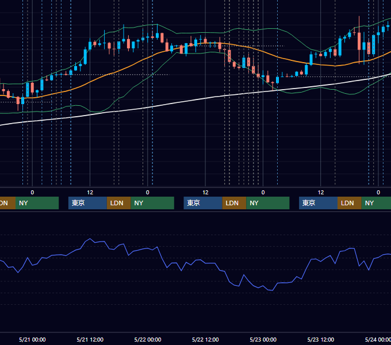Click the hour label 12 above 5/21 12:00

90,193
